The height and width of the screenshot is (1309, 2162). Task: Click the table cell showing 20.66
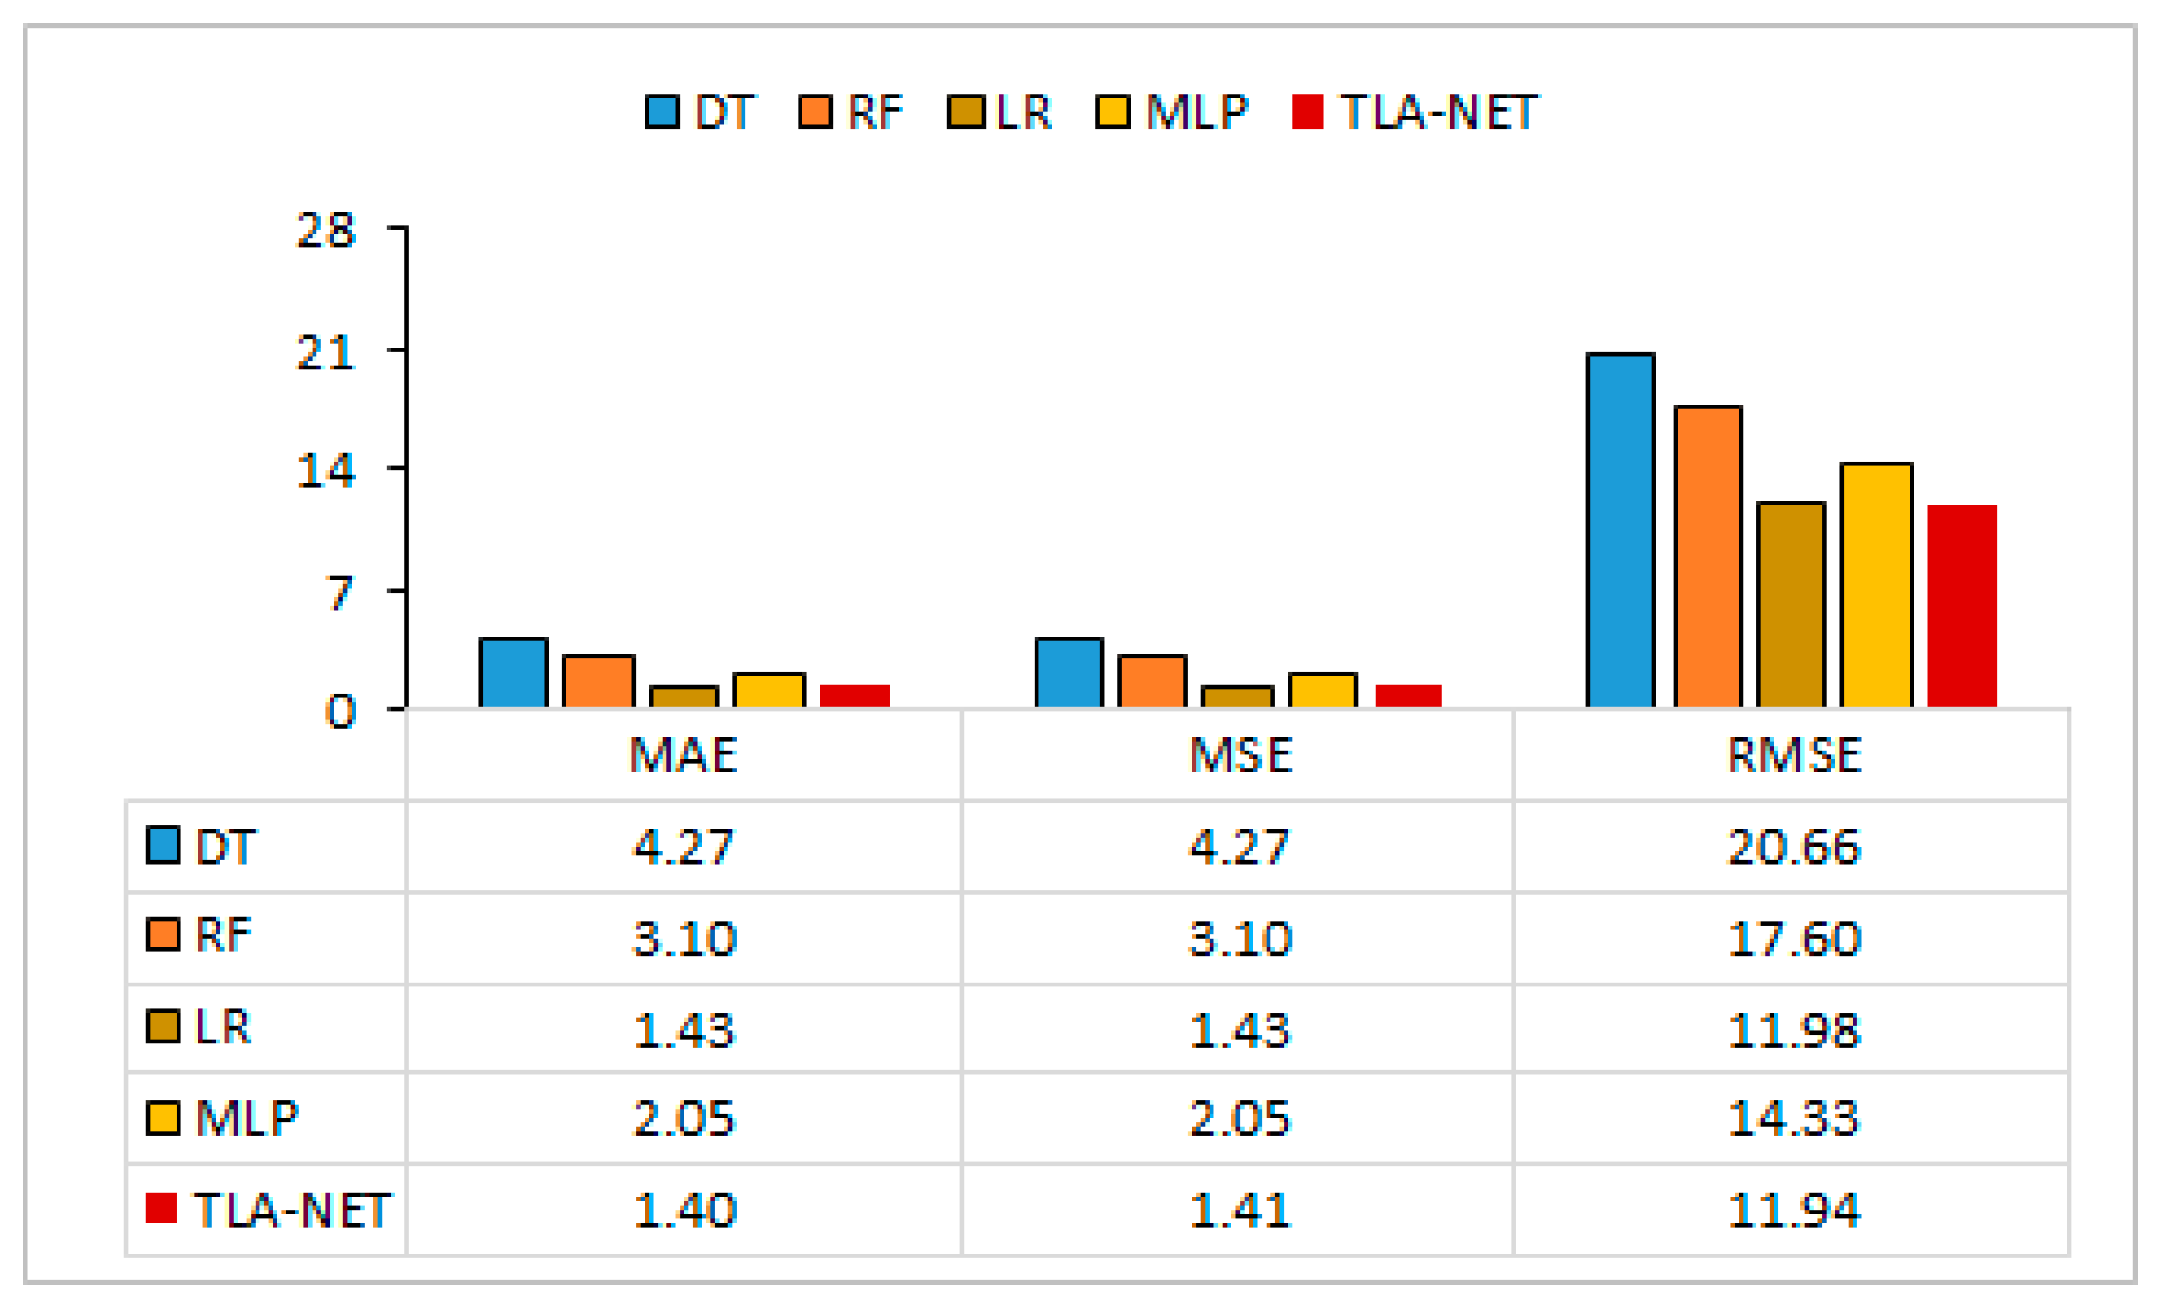point(1793,847)
